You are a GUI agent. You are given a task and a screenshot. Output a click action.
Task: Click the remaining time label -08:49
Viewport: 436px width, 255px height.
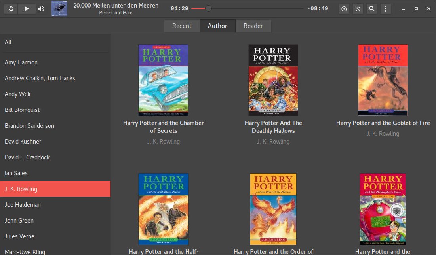(318, 9)
